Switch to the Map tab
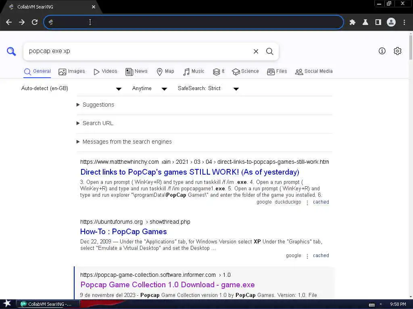Viewport: 413px width, 309px height. [165, 72]
